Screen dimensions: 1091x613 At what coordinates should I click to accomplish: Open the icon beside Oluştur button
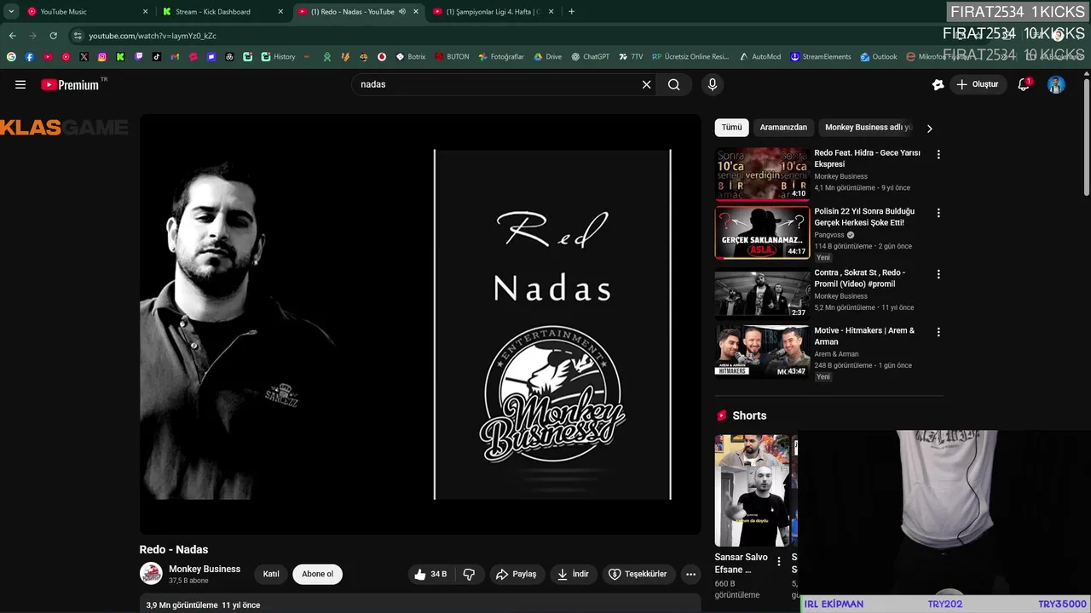pos(938,84)
